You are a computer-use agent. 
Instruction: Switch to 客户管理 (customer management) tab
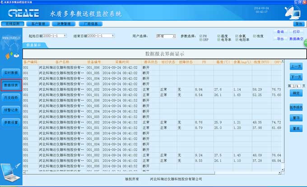click(x=38, y=24)
